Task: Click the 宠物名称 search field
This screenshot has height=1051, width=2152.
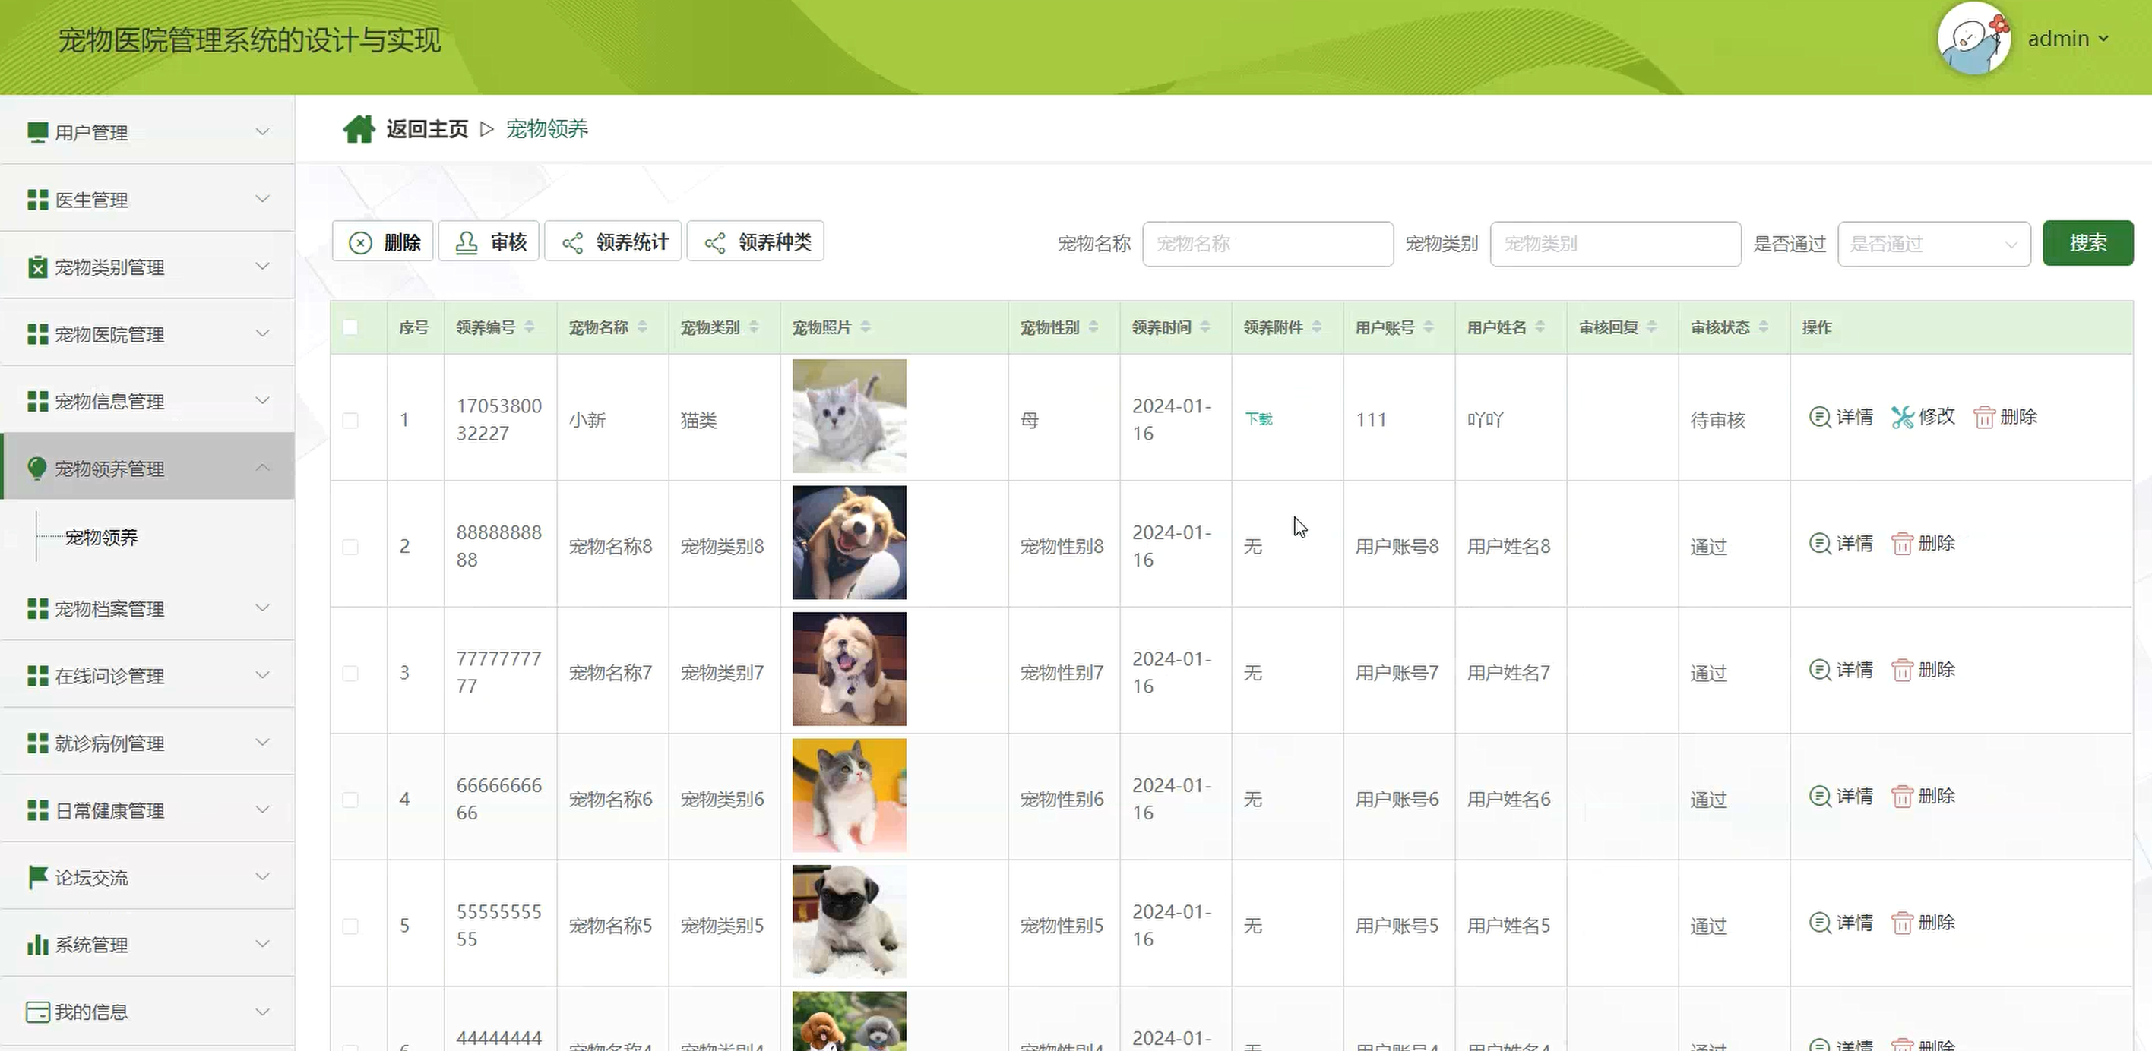Action: pyautogui.click(x=1267, y=244)
